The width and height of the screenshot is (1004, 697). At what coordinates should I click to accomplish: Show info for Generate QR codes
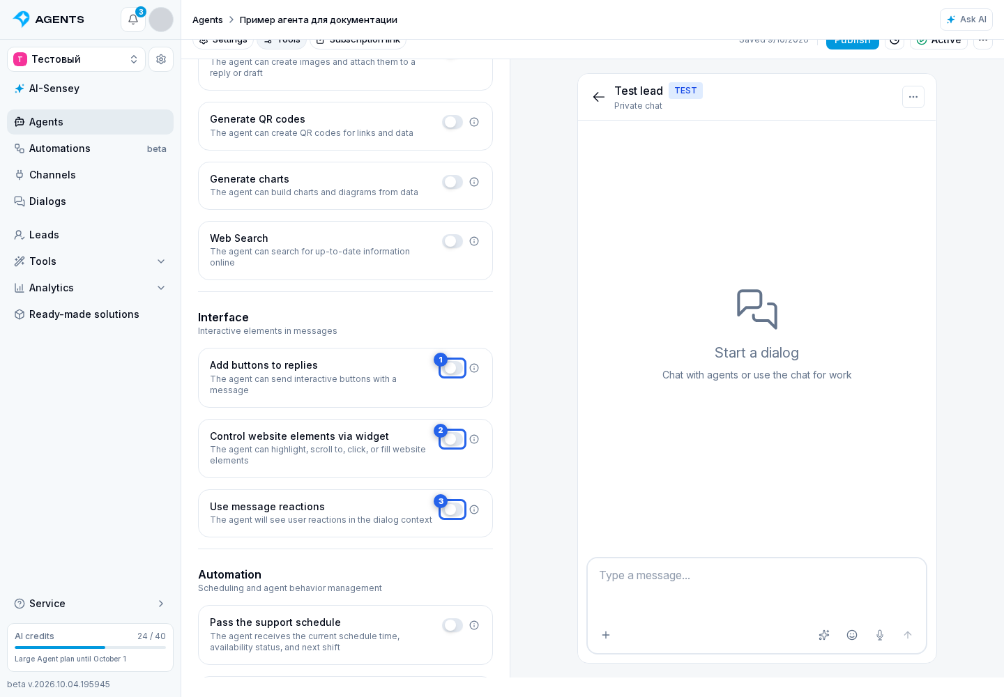tap(474, 122)
